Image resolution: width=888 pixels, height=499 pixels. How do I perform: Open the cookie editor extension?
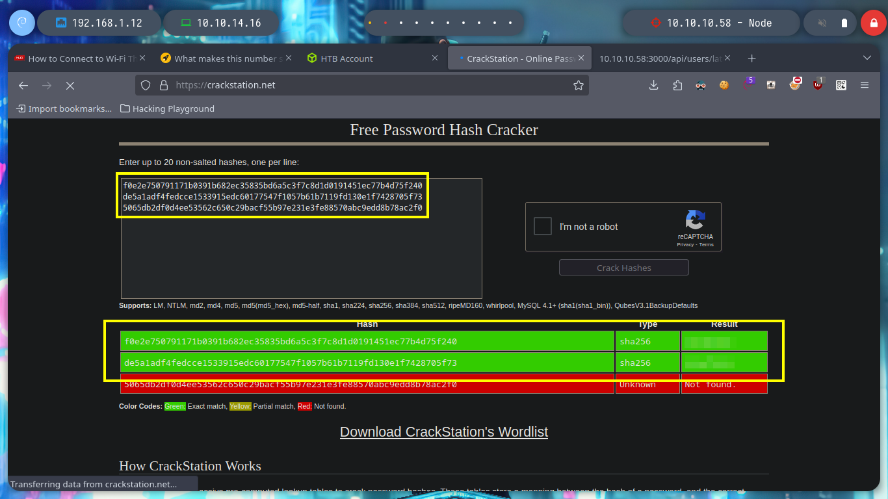point(724,85)
